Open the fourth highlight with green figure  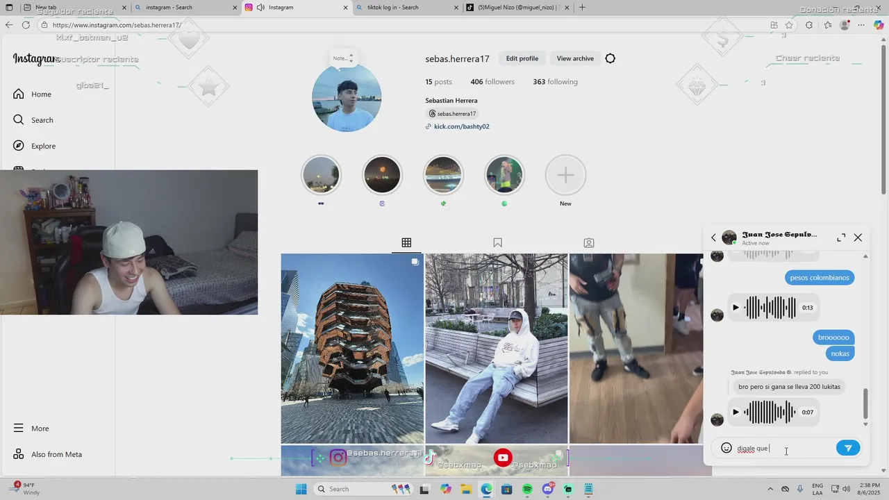pos(504,175)
